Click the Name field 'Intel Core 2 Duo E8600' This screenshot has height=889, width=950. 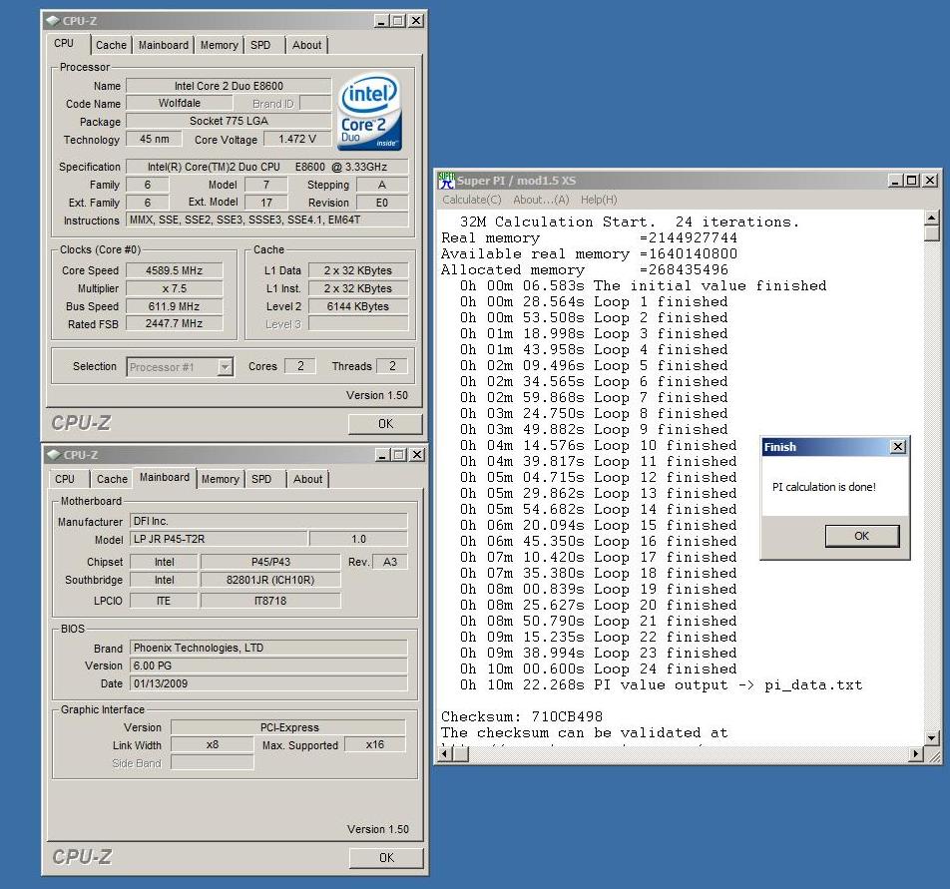230,86
